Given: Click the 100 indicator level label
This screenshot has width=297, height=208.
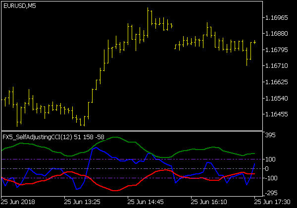Looking at the screenshot, I should coord(270,159).
